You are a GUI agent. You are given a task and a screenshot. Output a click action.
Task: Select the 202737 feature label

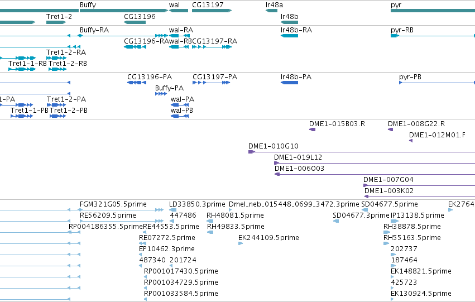click(x=404, y=250)
